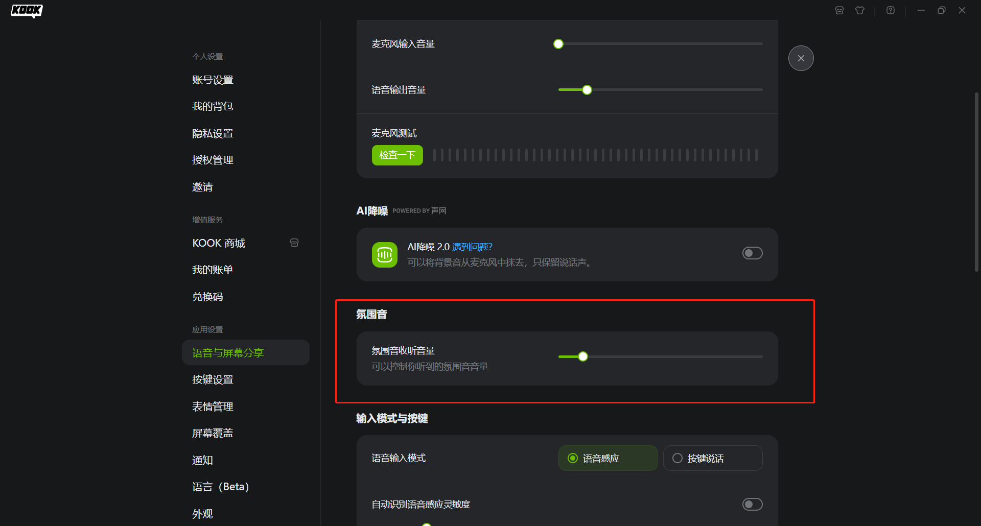The height and width of the screenshot is (526, 981).
Task: Toggle 自动识别语音感应灵敏度 switch
Action: 752,504
